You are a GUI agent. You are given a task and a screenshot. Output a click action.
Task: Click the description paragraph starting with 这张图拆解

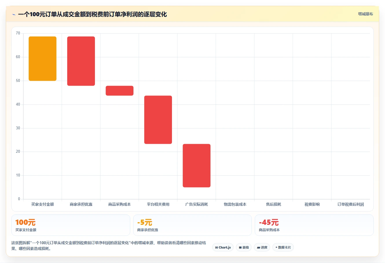(109, 246)
